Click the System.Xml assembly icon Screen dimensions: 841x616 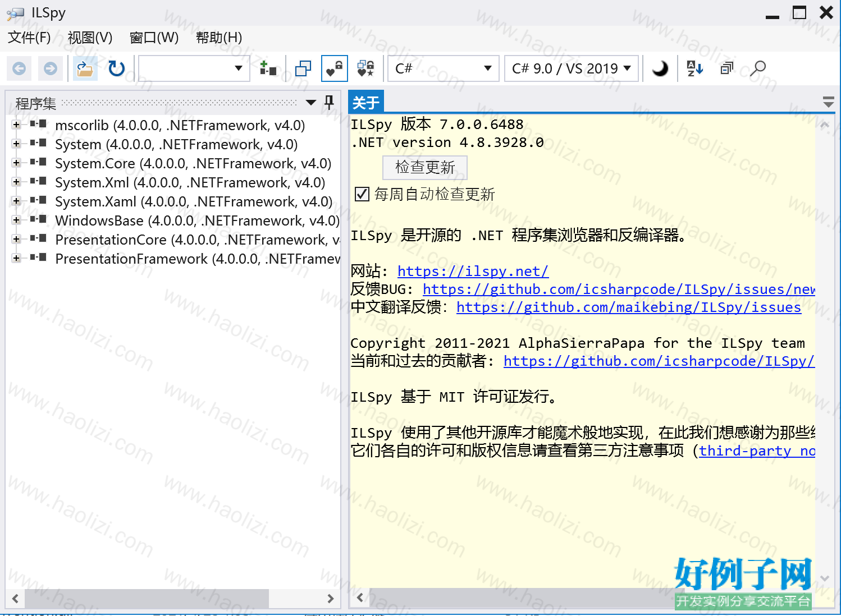(x=39, y=182)
